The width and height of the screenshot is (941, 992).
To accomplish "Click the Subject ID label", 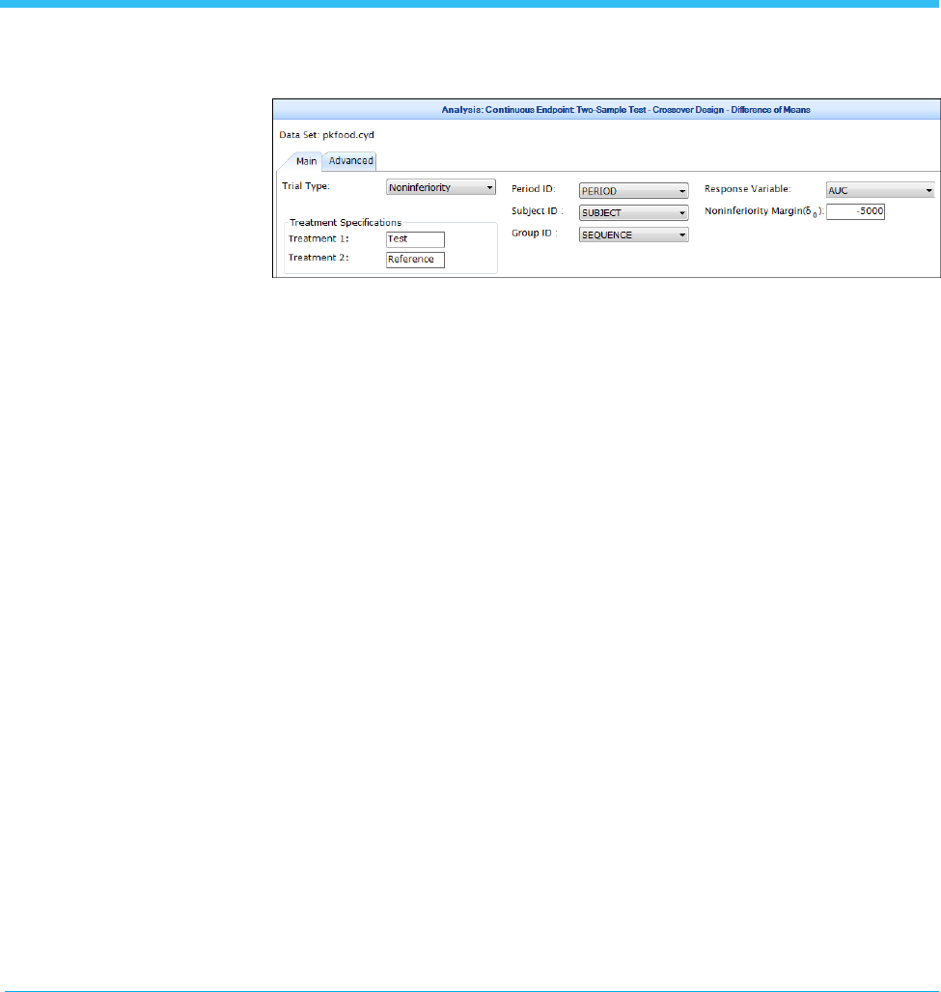I will 537,210.
